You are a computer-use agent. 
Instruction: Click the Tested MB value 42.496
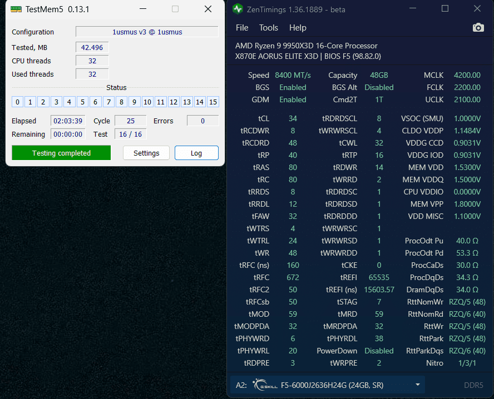(92, 48)
